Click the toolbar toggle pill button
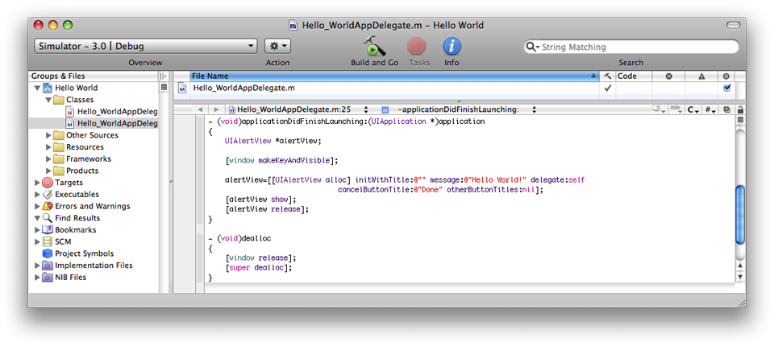 pyautogui.click(x=734, y=25)
